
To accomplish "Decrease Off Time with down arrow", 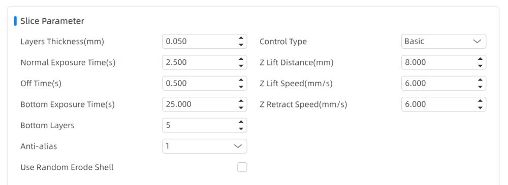I will 241,87.
